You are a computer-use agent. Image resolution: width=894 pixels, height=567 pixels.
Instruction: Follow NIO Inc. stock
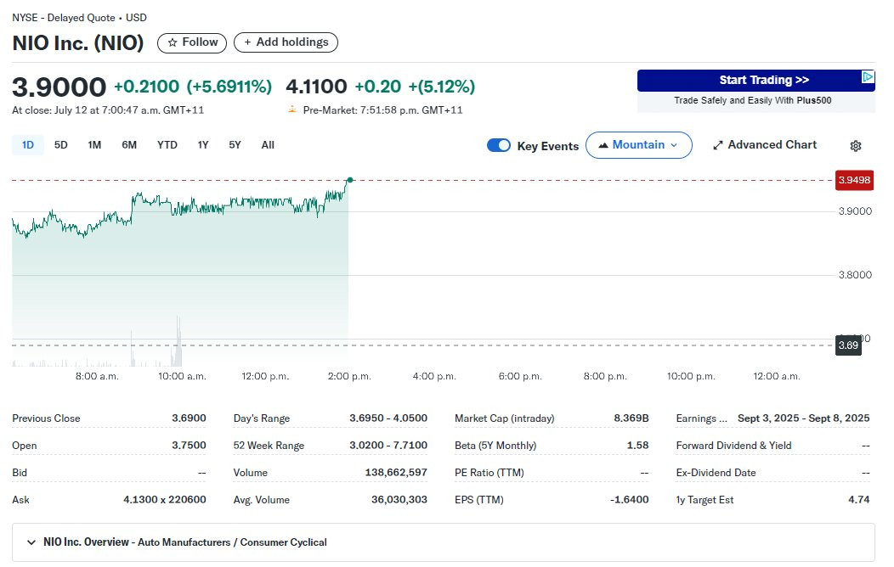pos(192,42)
